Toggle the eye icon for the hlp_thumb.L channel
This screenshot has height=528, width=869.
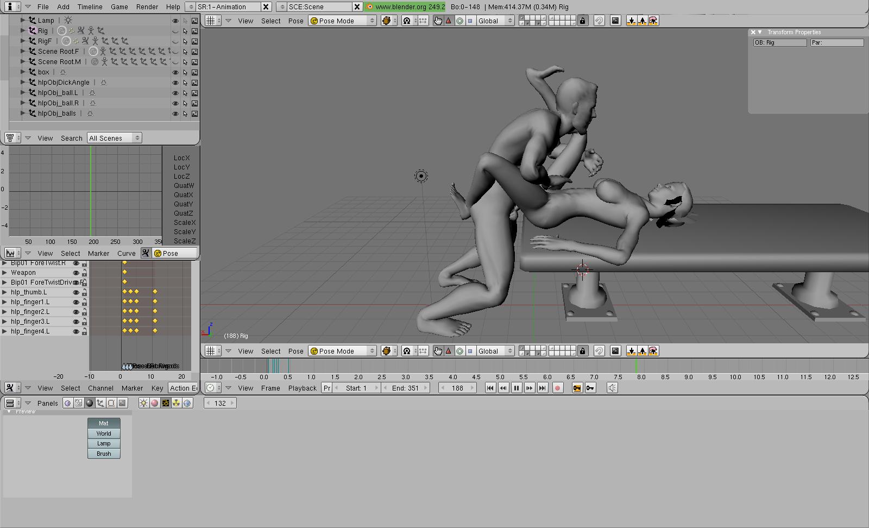pyautogui.click(x=76, y=292)
